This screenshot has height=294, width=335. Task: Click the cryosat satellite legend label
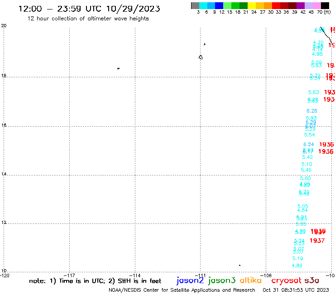(x=287, y=280)
